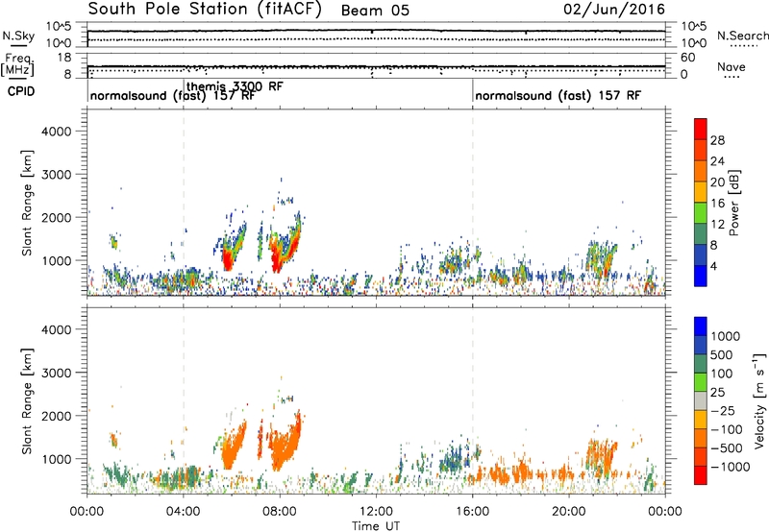Click the dashed vertical 16:00 marker in power panel
The width and height of the screenshot is (769, 532).
point(473,203)
